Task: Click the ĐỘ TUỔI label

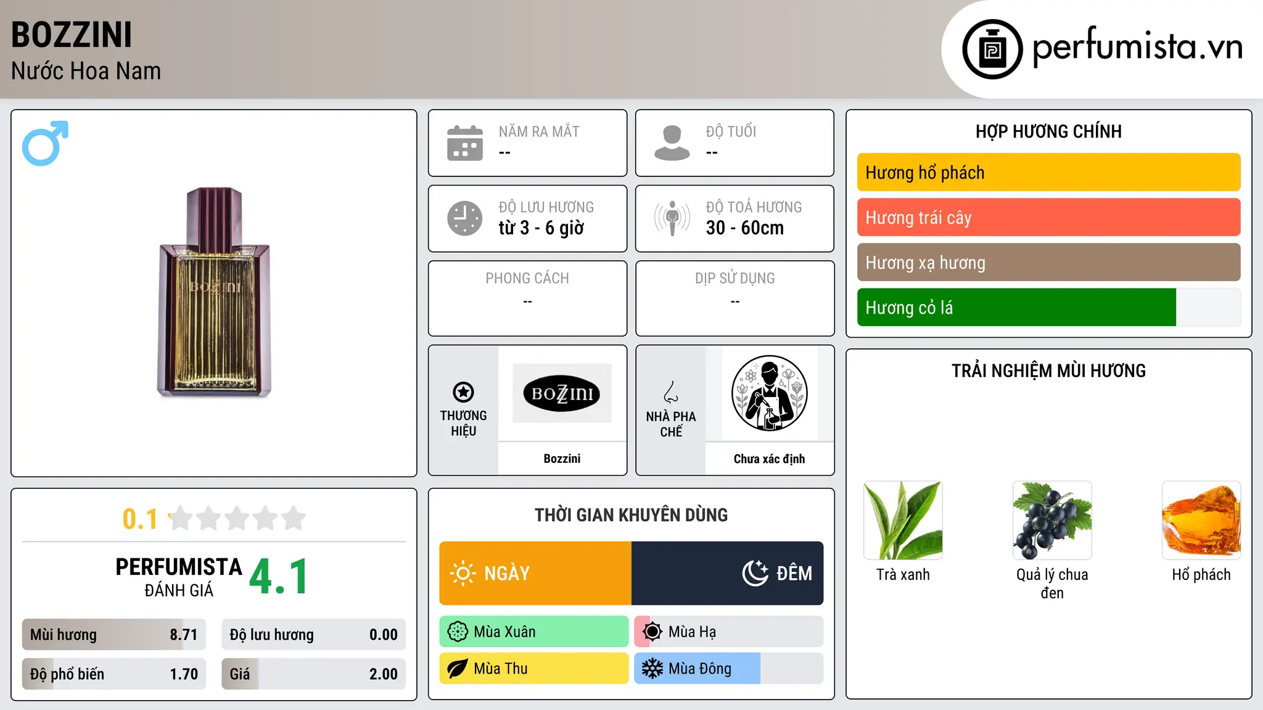Action: [x=731, y=131]
